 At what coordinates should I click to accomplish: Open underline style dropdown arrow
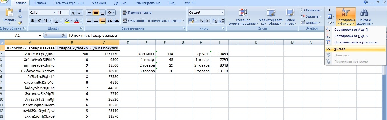pos(50,21)
